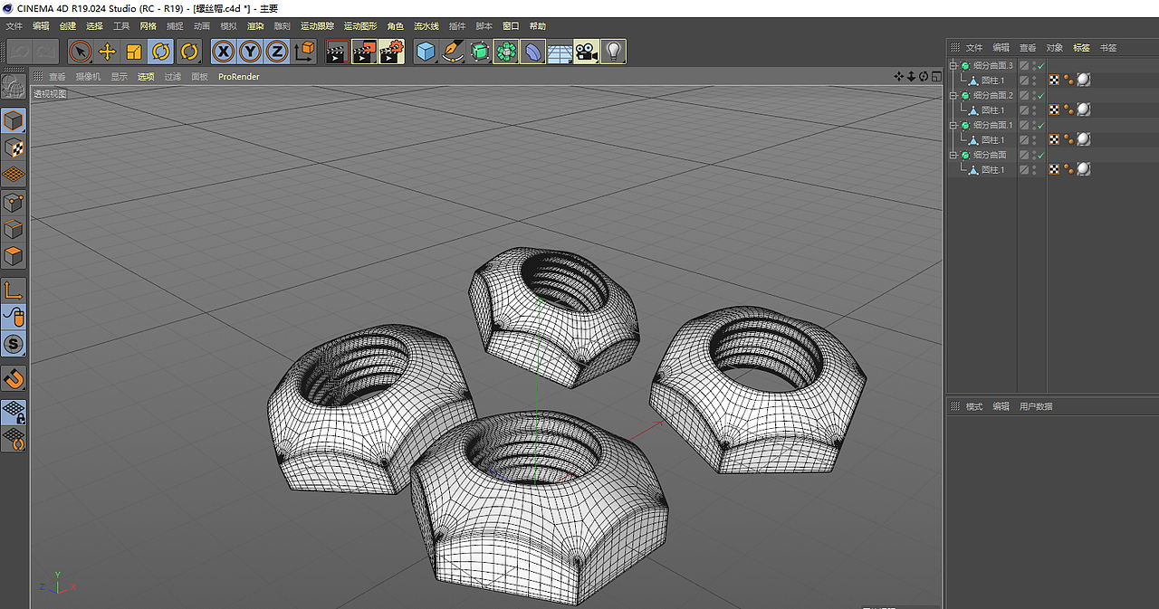Click the white material sphere on 细分曲面.3's 圆柱.1
Image resolution: width=1159 pixels, height=609 pixels.
(1084, 80)
